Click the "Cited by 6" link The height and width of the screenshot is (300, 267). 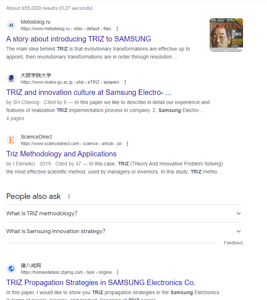[x=55, y=102]
